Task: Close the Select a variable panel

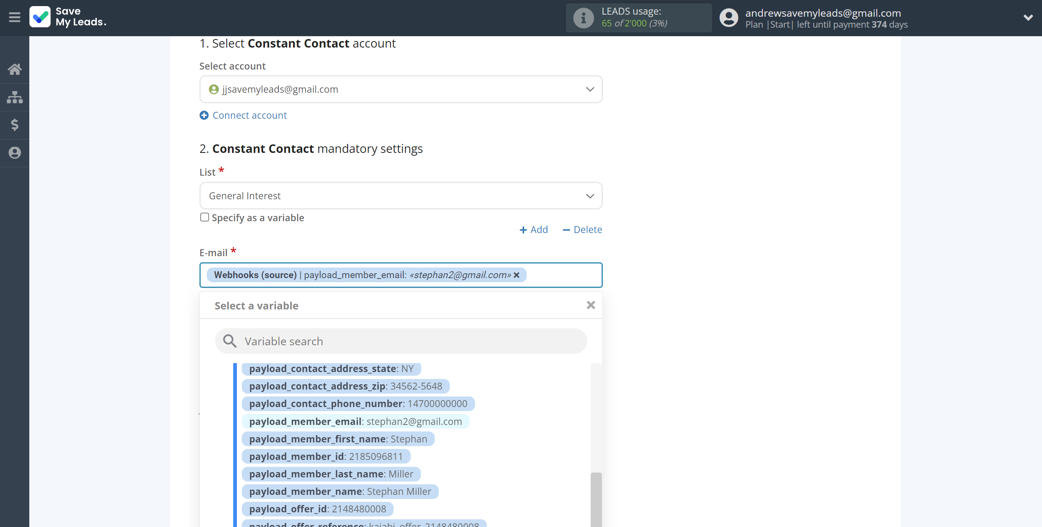Action: [x=591, y=305]
